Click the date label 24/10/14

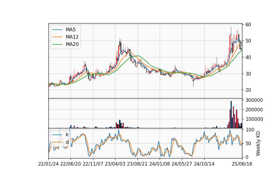(x=204, y=164)
